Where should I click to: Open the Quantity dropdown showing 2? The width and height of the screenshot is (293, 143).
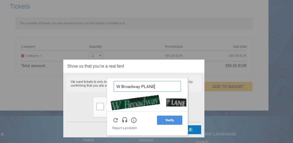coord(96,56)
